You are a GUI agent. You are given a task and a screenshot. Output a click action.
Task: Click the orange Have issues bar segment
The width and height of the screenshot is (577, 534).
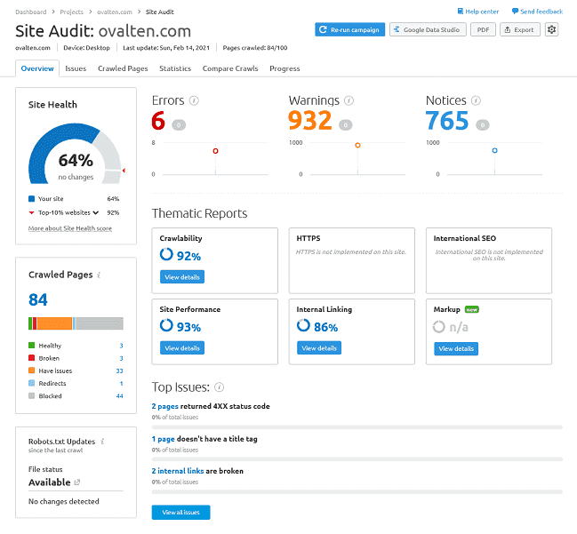[54, 323]
